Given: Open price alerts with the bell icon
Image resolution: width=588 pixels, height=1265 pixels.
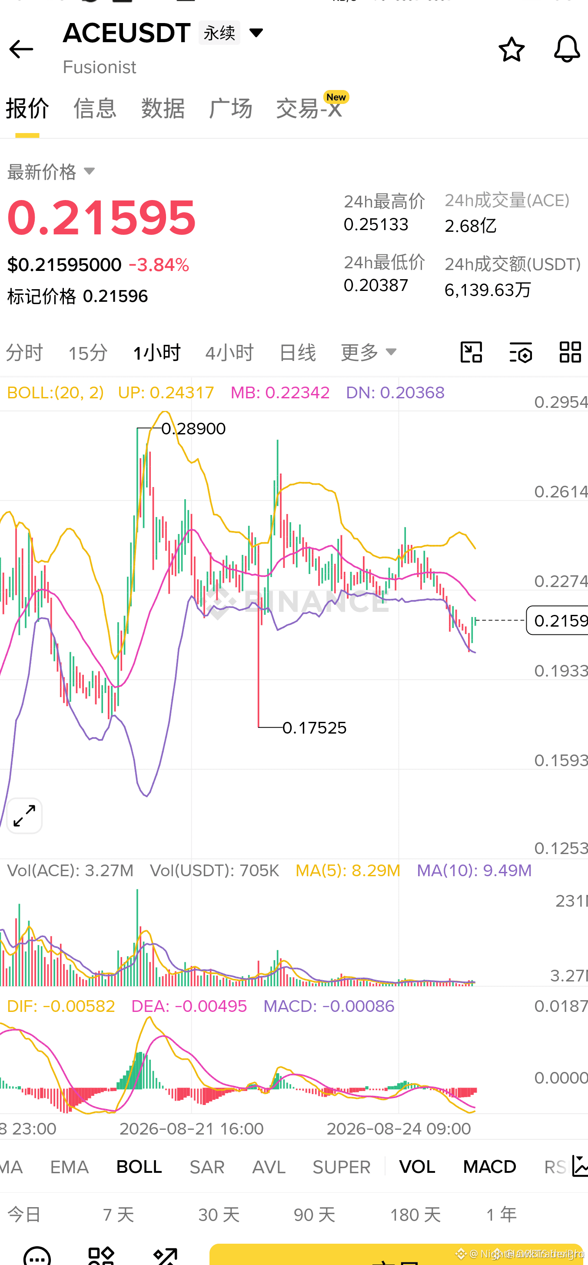Looking at the screenshot, I should (567, 49).
